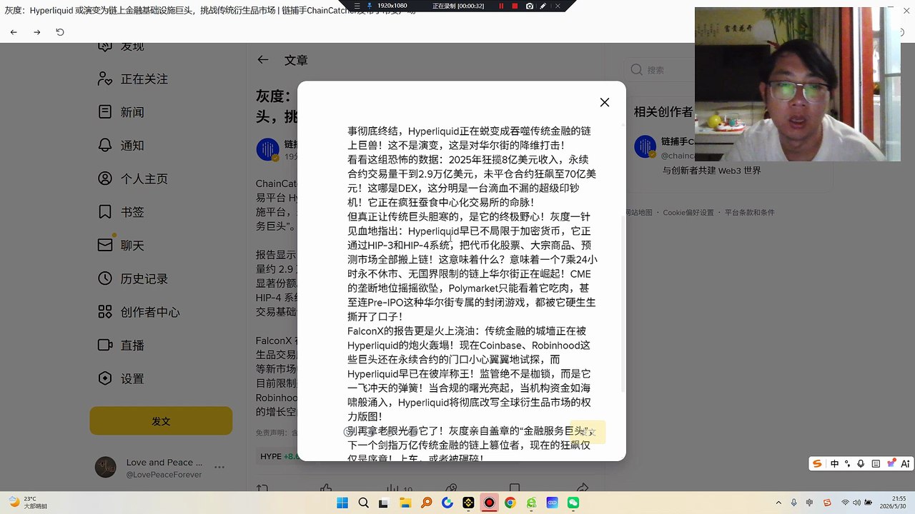915x514 pixels.
Task: Click the HYPE price tag
Action: pyautogui.click(x=280, y=456)
